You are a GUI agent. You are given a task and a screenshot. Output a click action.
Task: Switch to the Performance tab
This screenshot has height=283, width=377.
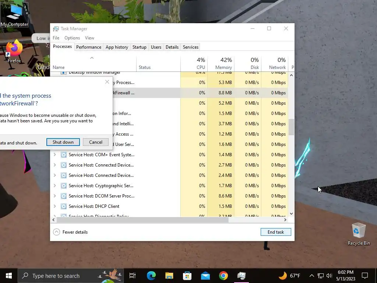[x=89, y=47]
